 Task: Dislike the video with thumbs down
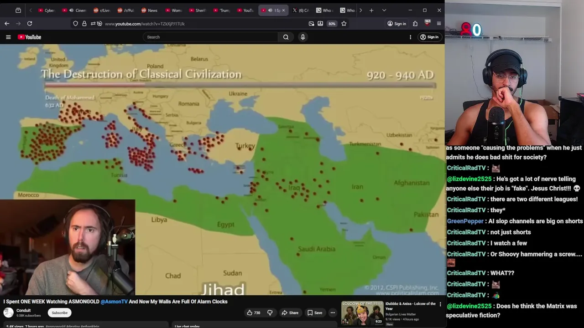pyautogui.click(x=270, y=313)
